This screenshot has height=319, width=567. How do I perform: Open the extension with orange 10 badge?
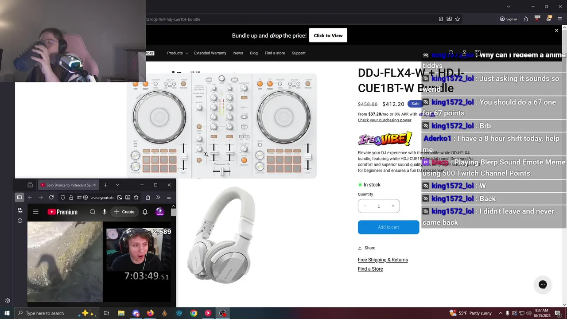point(549,19)
